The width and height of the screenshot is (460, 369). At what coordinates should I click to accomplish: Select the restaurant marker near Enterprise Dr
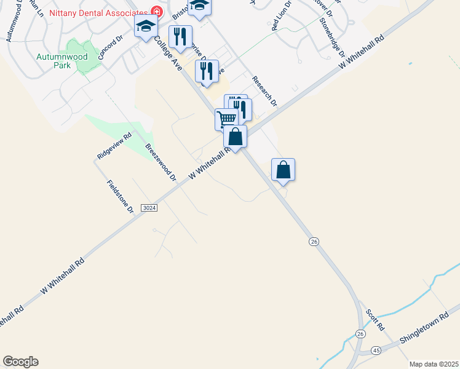click(x=207, y=73)
